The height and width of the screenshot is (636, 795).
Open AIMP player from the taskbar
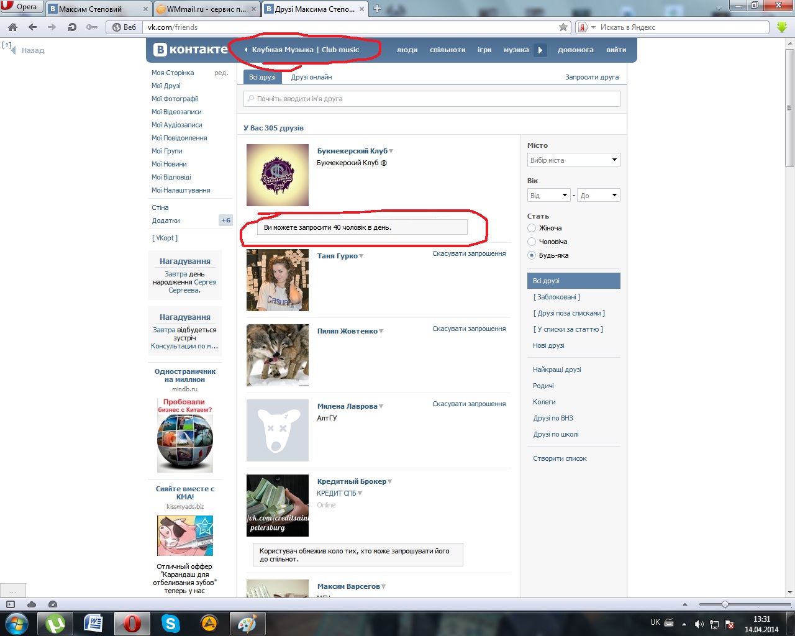209,623
